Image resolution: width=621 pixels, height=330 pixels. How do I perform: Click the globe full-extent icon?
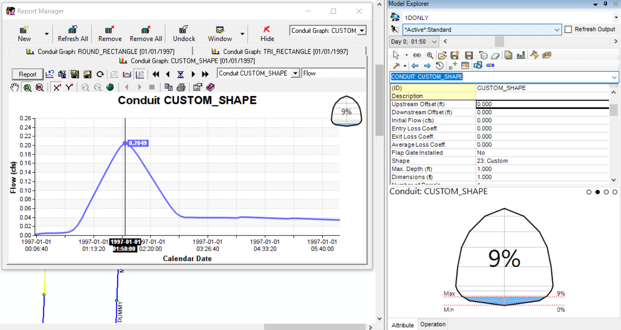(110, 88)
